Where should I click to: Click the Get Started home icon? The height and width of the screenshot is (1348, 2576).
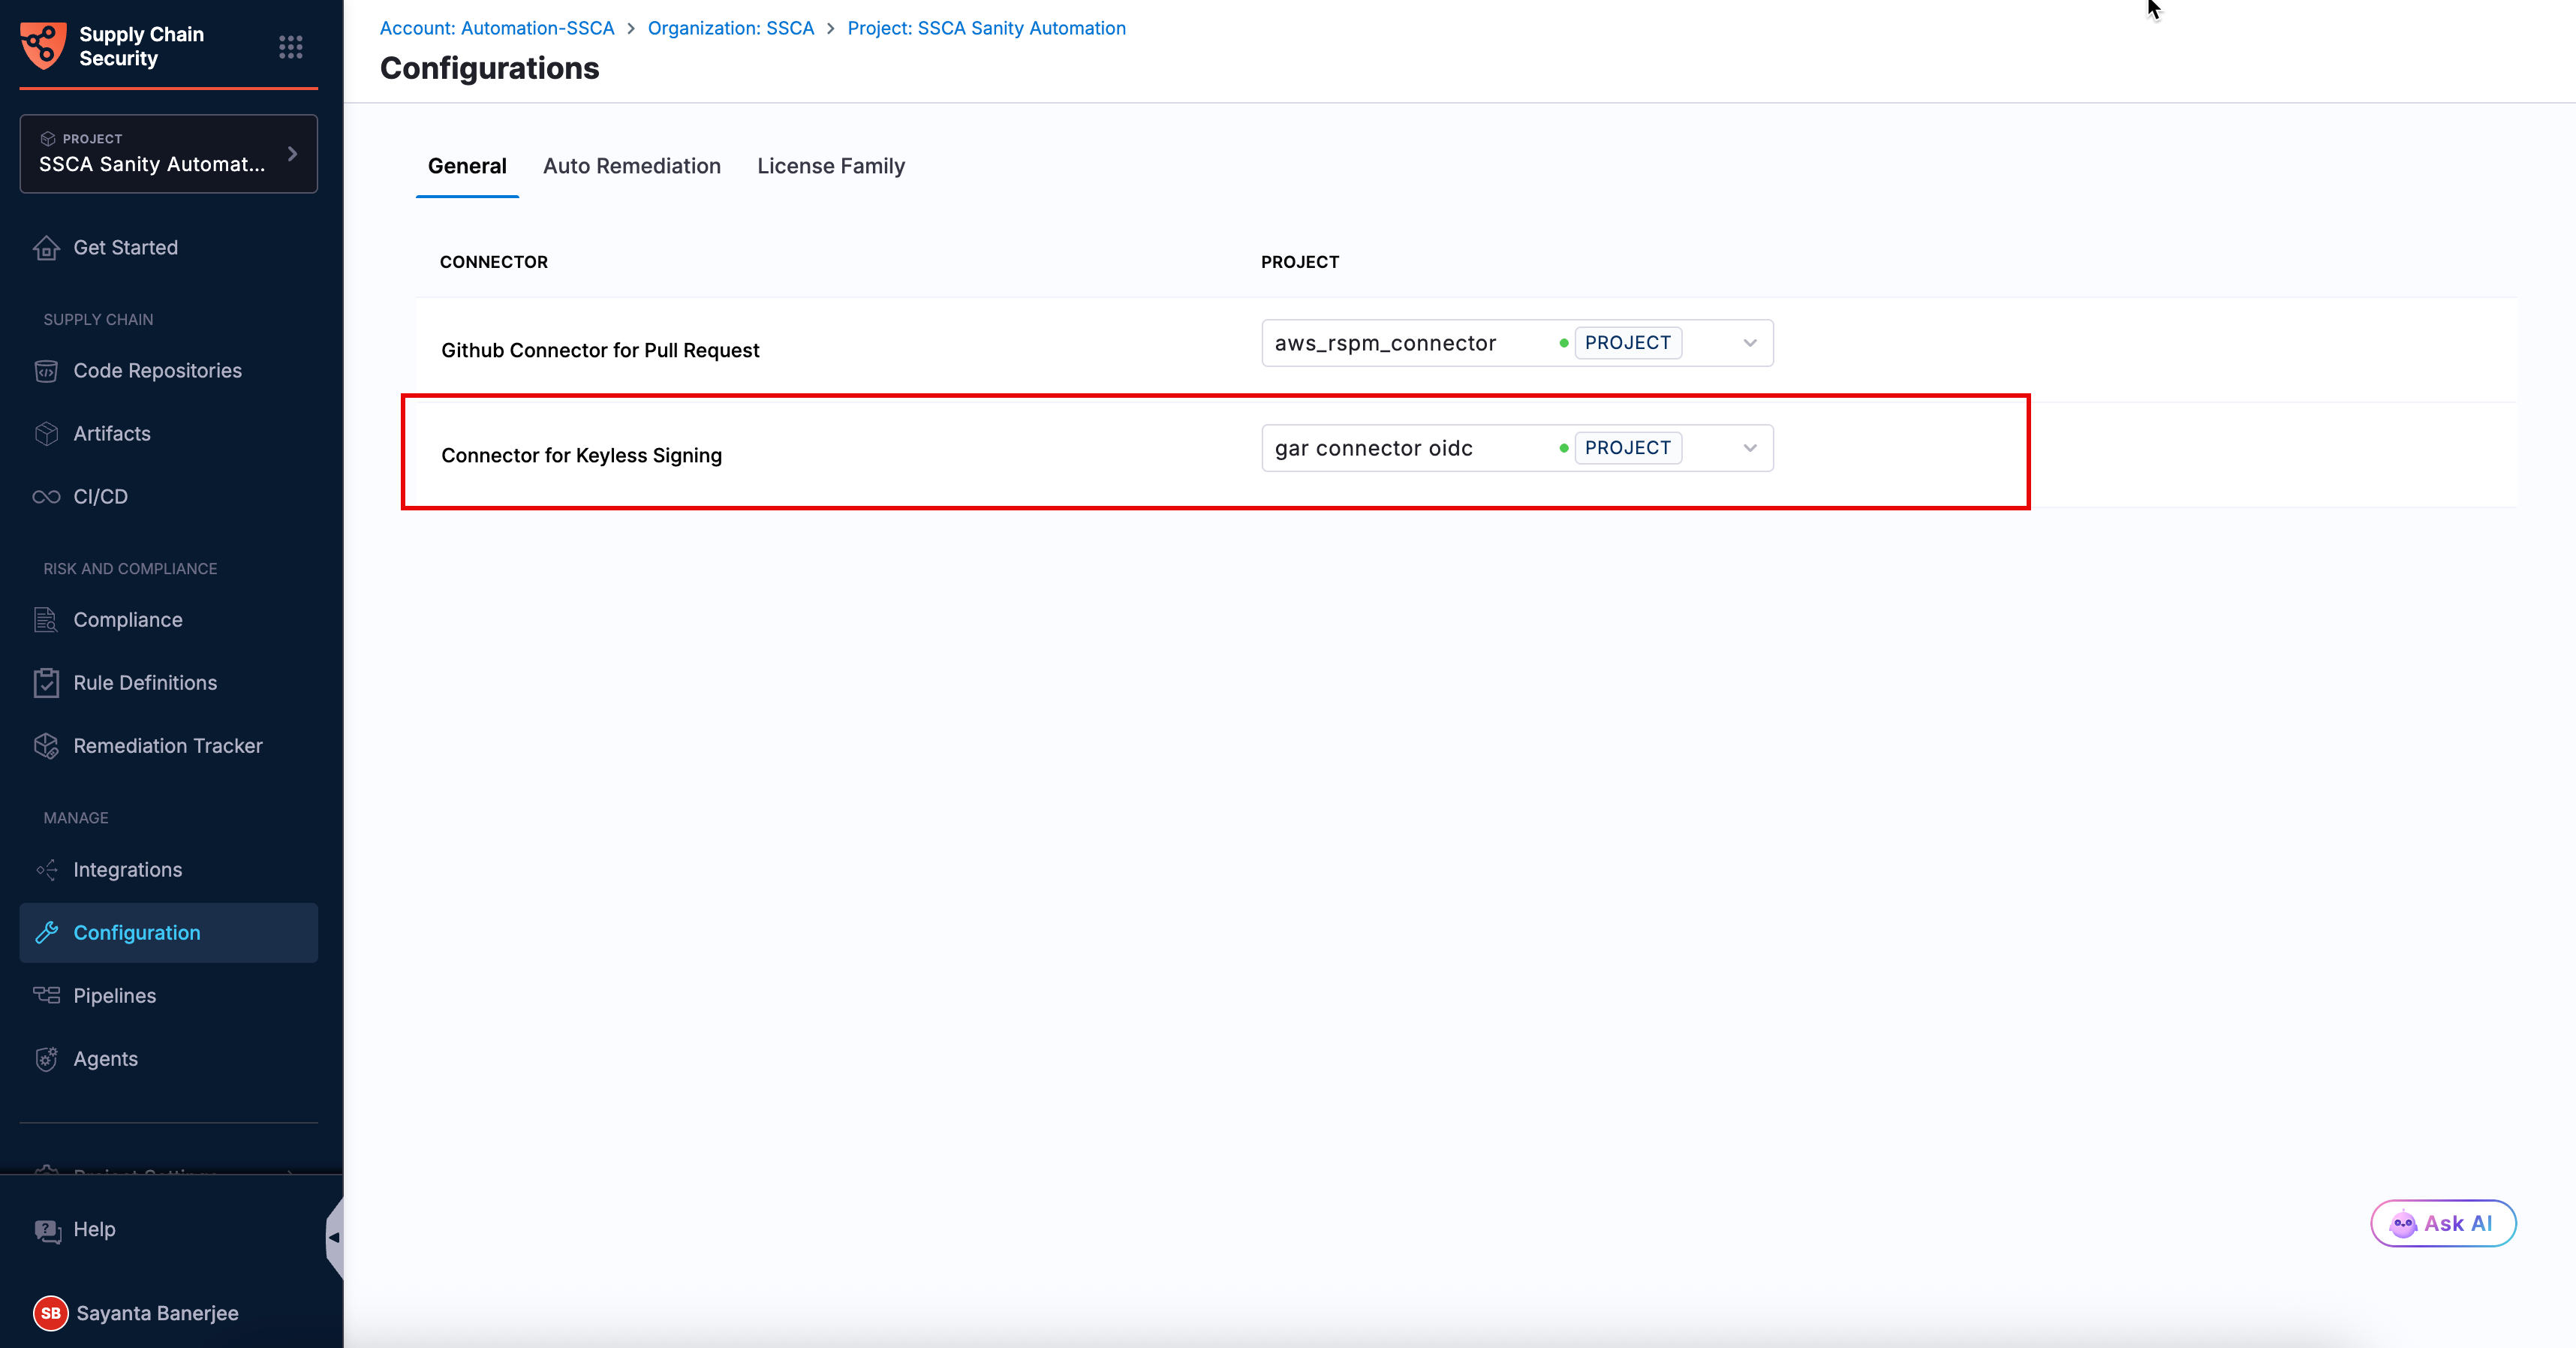46,248
